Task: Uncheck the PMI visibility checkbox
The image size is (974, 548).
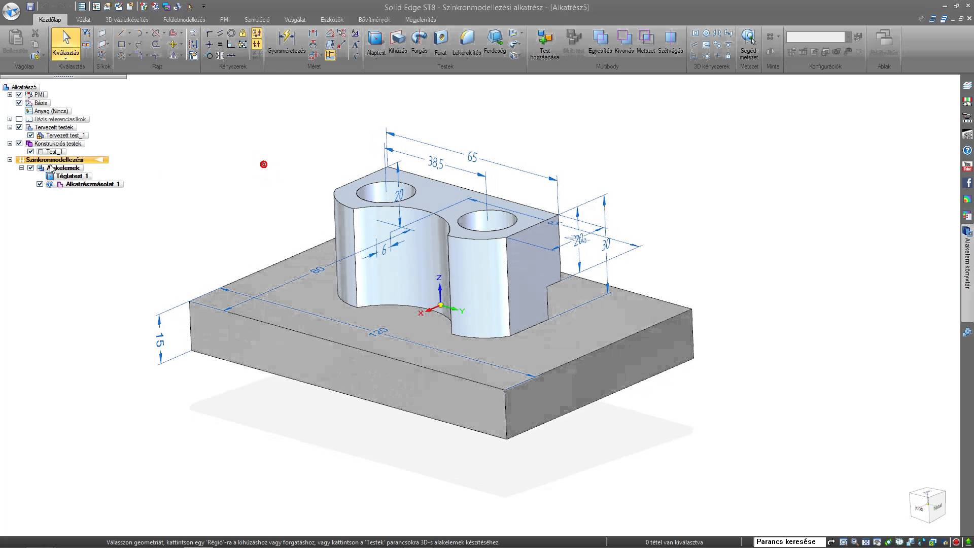Action: coord(19,95)
